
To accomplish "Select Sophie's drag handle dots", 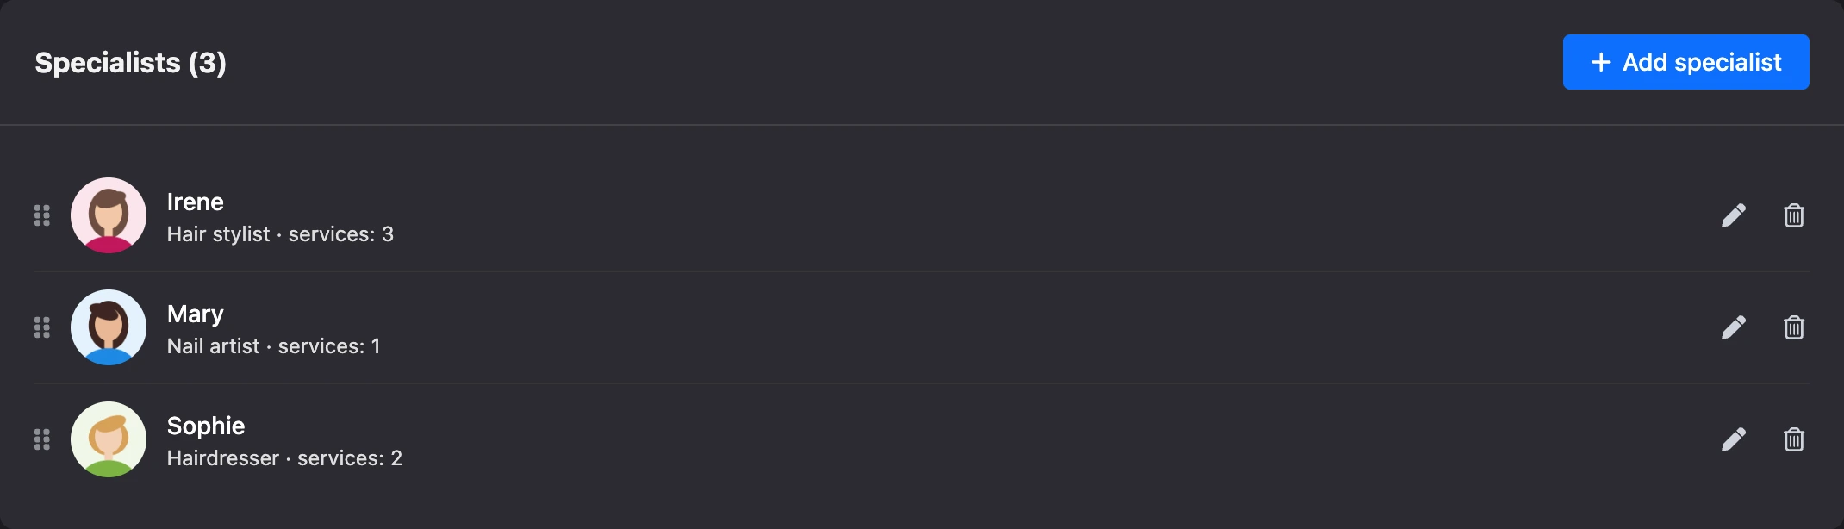I will pos(42,439).
